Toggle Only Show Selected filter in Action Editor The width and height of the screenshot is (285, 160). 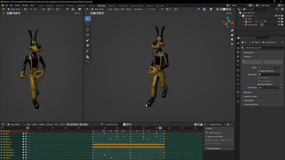coord(195,124)
